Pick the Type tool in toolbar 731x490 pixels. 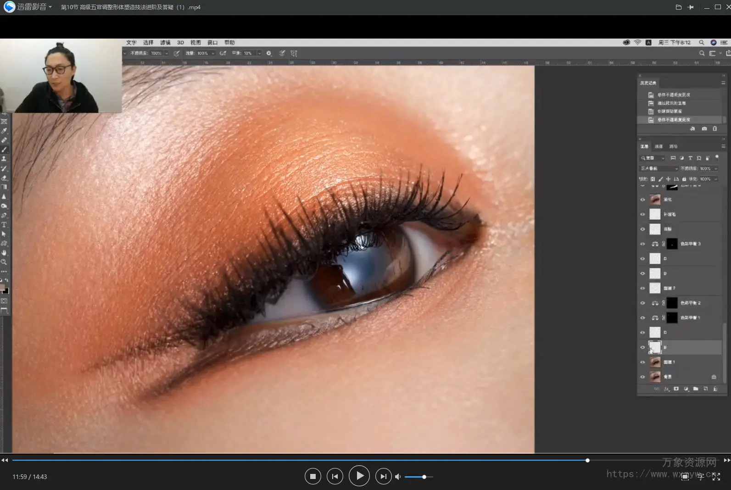[4, 225]
